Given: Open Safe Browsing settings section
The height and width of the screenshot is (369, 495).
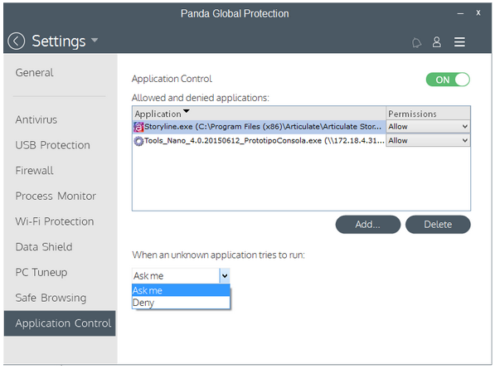Looking at the screenshot, I should pyautogui.click(x=51, y=298).
